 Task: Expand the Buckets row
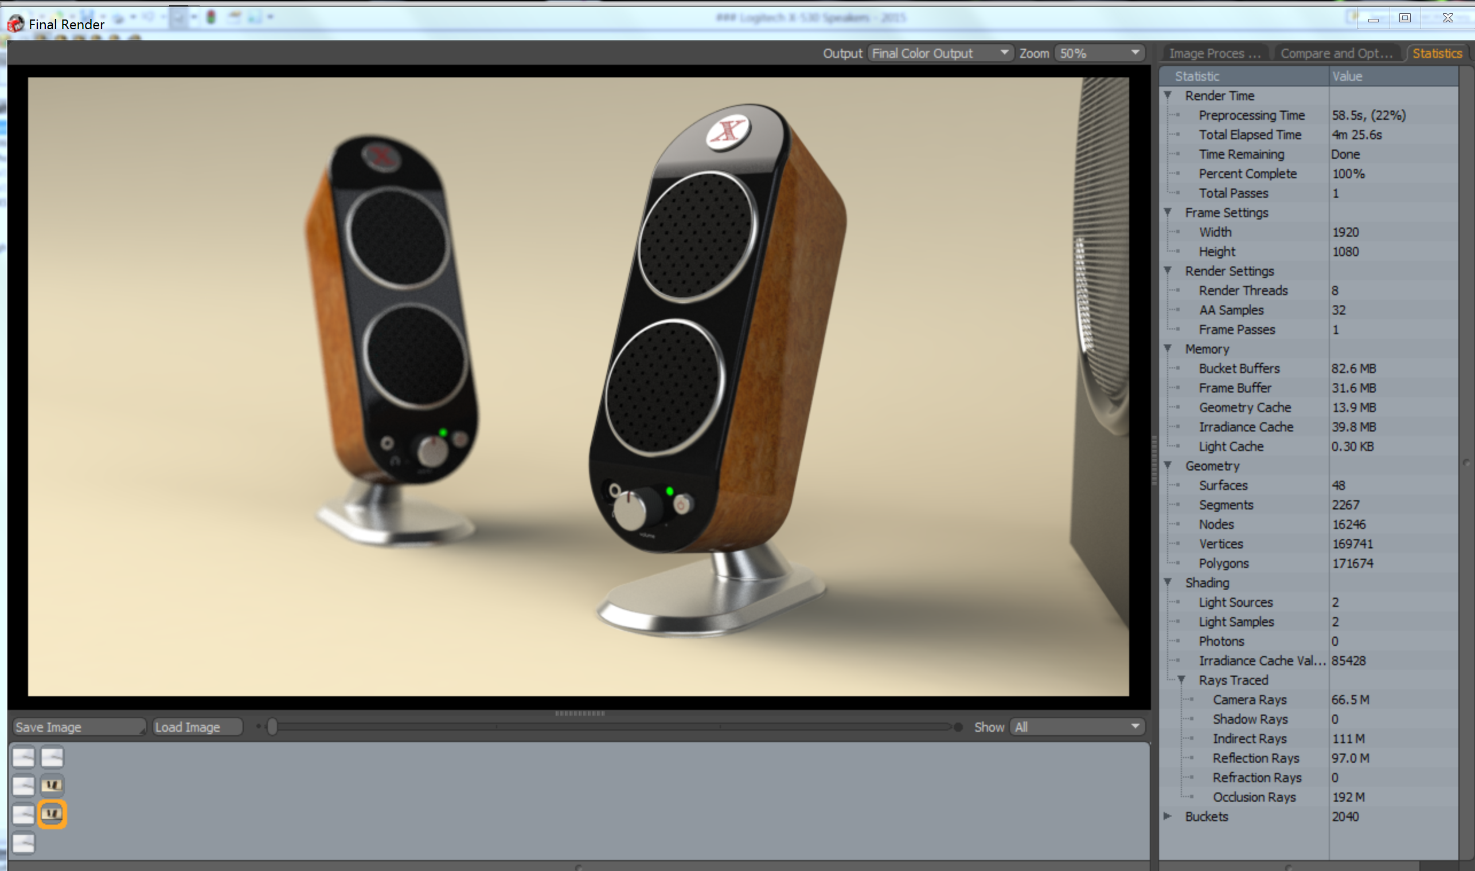(x=1168, y=816)
